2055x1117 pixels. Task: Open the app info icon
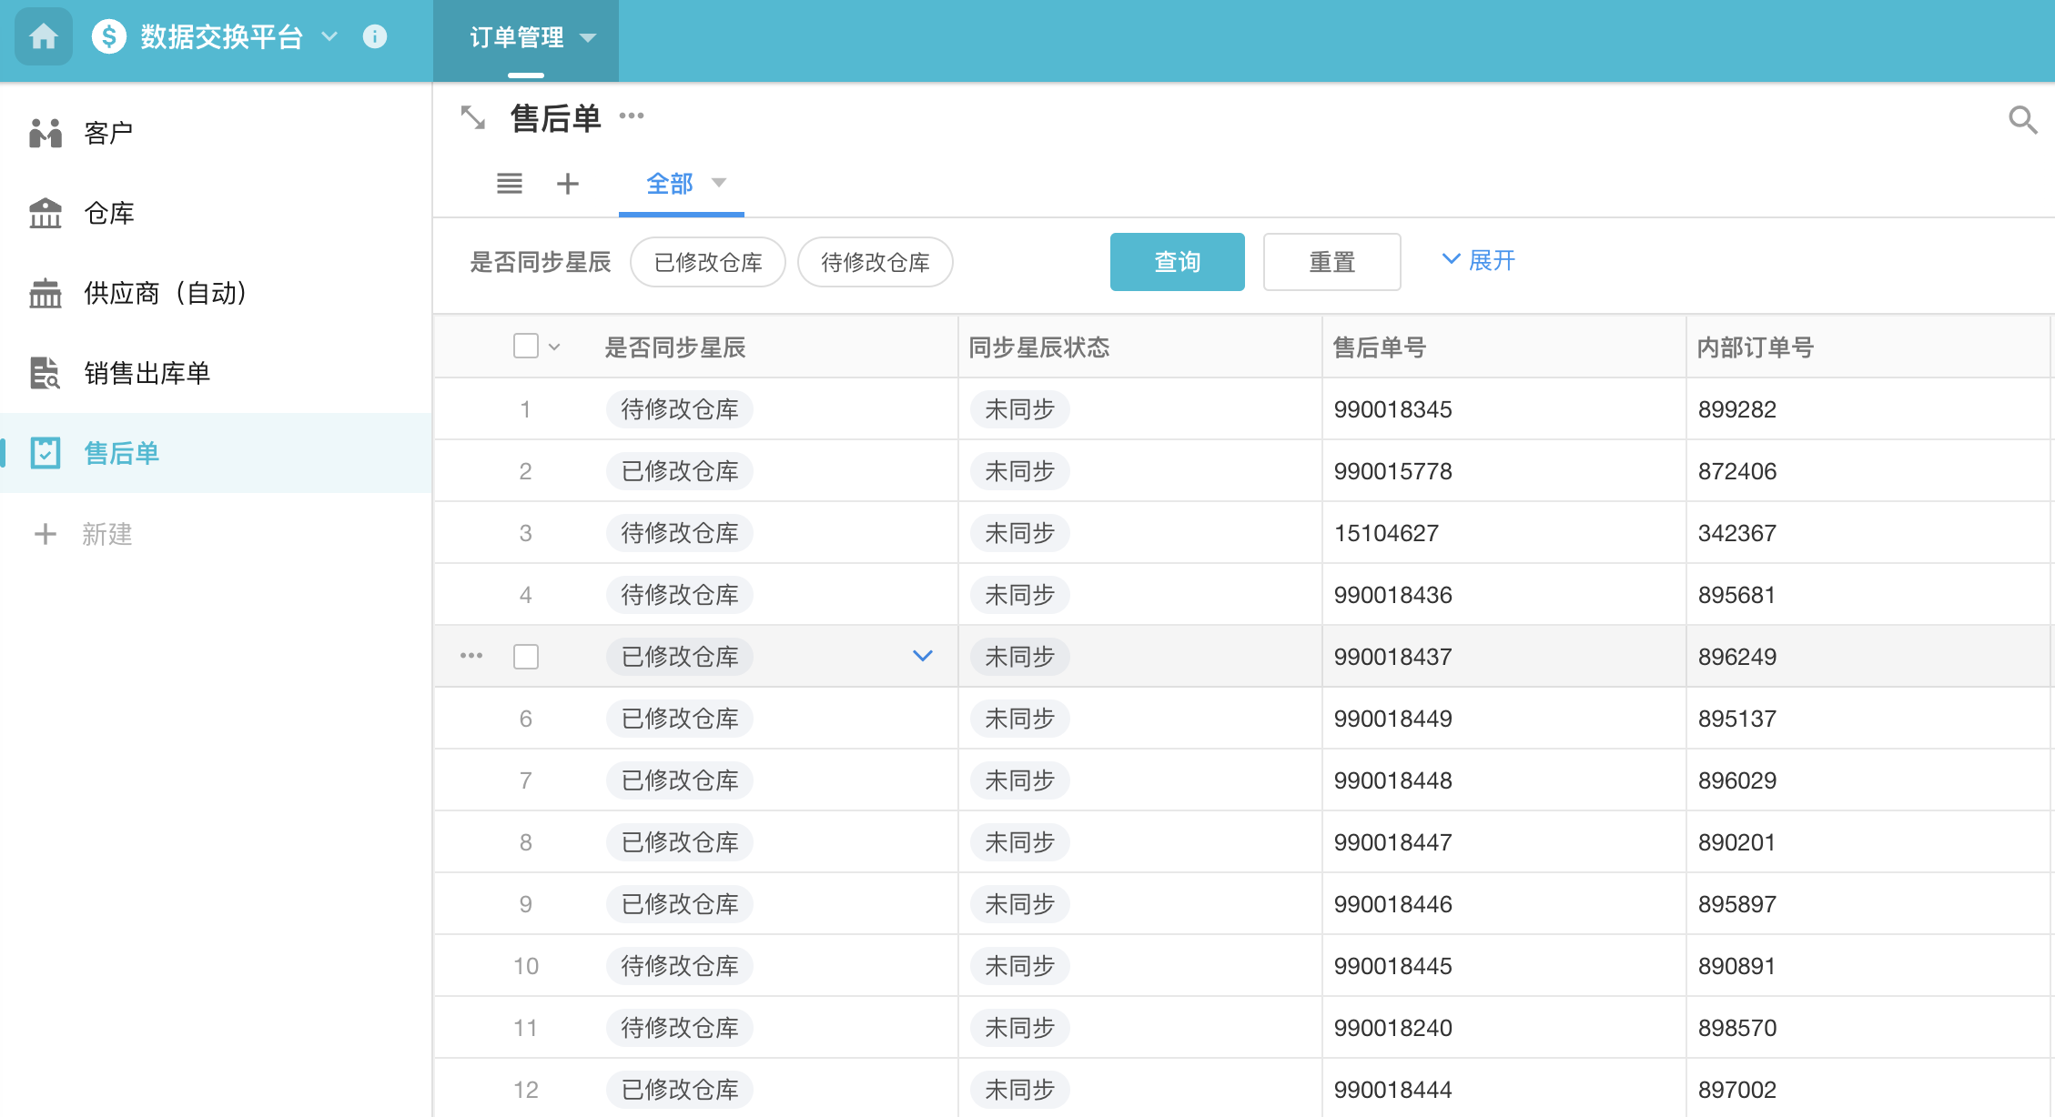tap(375, 37)
